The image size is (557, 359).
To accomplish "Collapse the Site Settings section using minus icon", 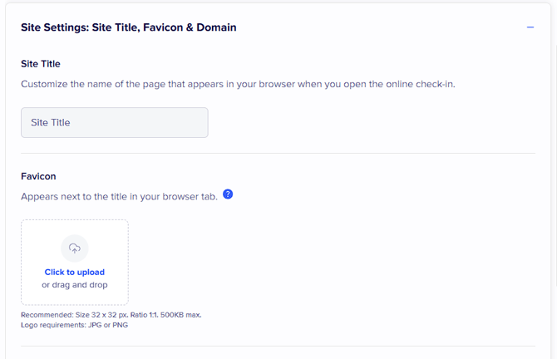I will [x=530, y=27].
